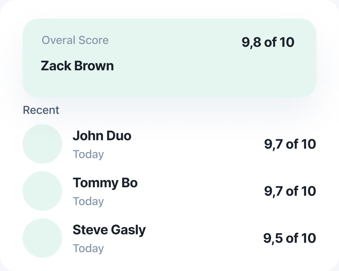The width and height of the screenshot is (339, 271).
Task: Open John Duo's entry
Action: [x=169, y=144]
